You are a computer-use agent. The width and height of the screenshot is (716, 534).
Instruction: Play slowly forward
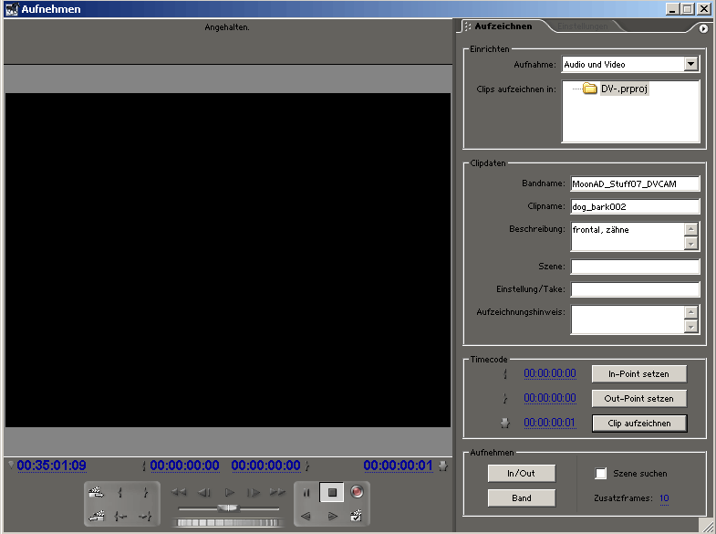coord(332,516)
